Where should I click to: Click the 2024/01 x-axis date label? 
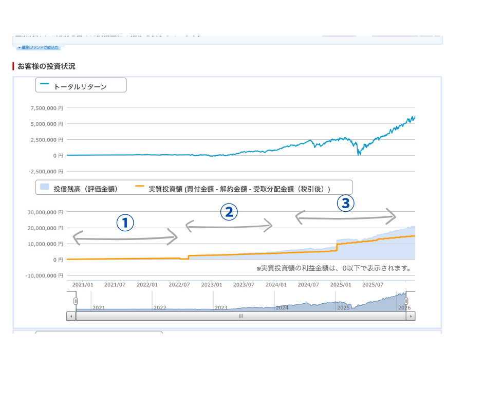click(276, 284)
